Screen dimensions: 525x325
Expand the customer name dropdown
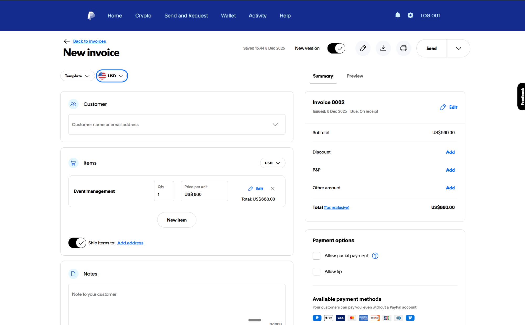coord(275,124)
